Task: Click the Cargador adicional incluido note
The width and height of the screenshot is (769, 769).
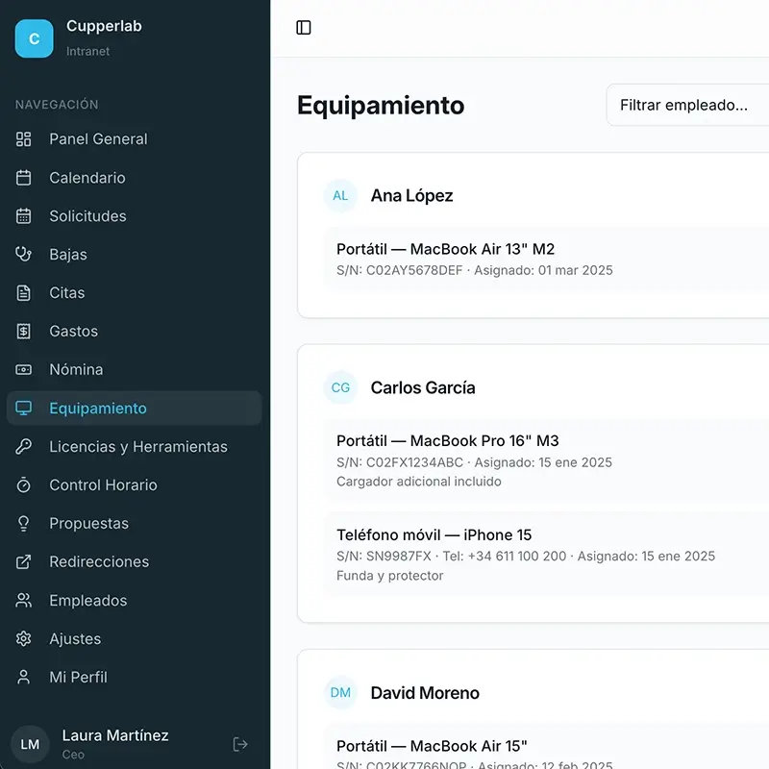Action: pyautogui.click(x=419, y=482)
